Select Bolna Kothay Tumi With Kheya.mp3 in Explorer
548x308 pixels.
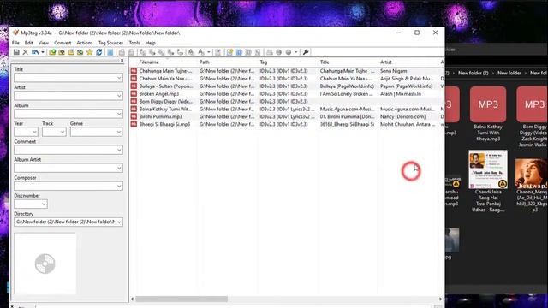pos(488,114)
